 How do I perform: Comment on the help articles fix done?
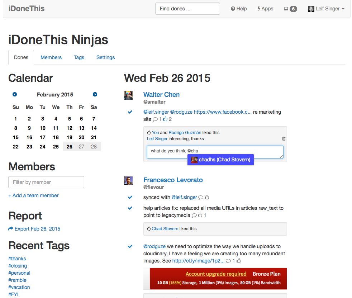coord(194,216)
